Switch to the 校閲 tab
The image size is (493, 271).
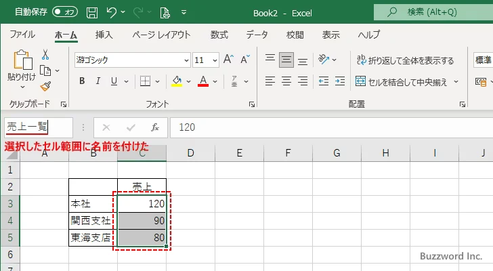[295, 35]
